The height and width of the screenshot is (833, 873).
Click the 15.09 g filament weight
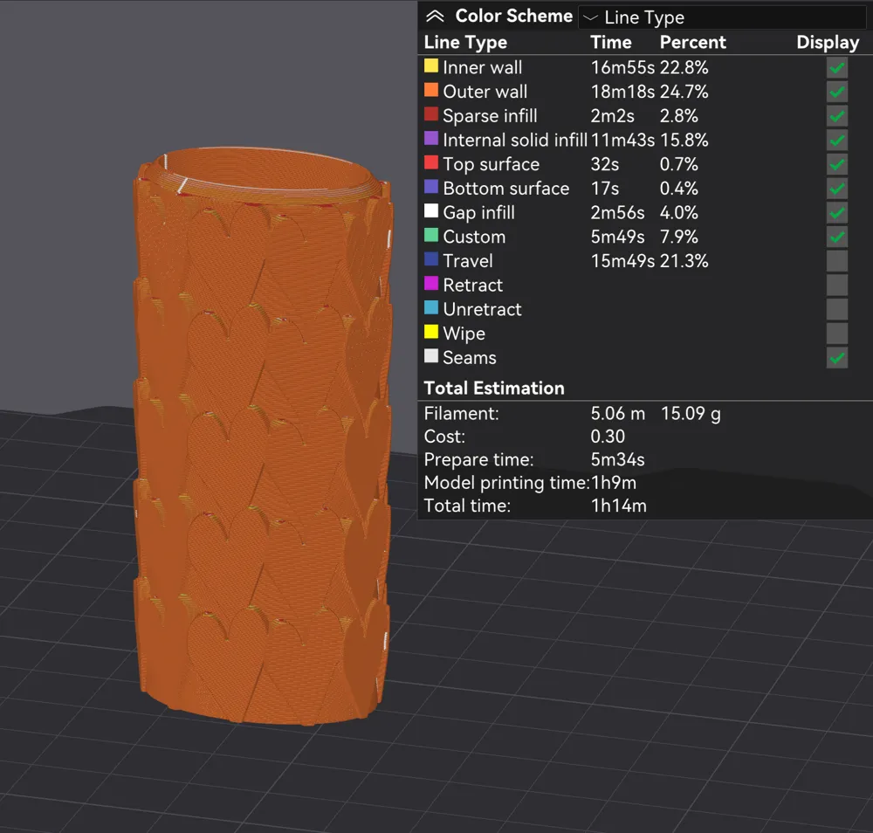coord(691,414)
